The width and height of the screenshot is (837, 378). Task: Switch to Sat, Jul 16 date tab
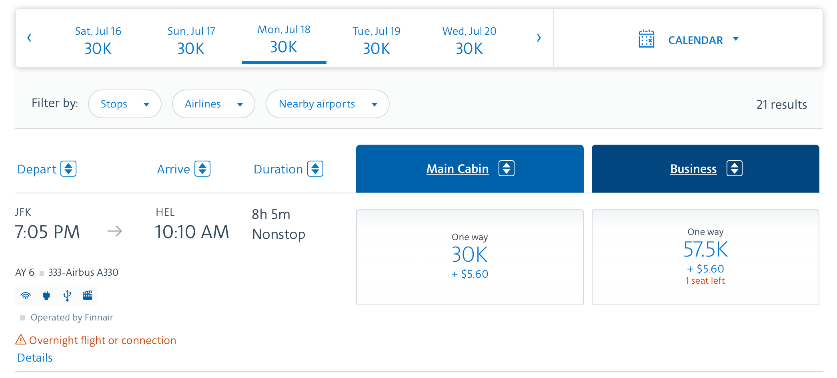(98, 40)
